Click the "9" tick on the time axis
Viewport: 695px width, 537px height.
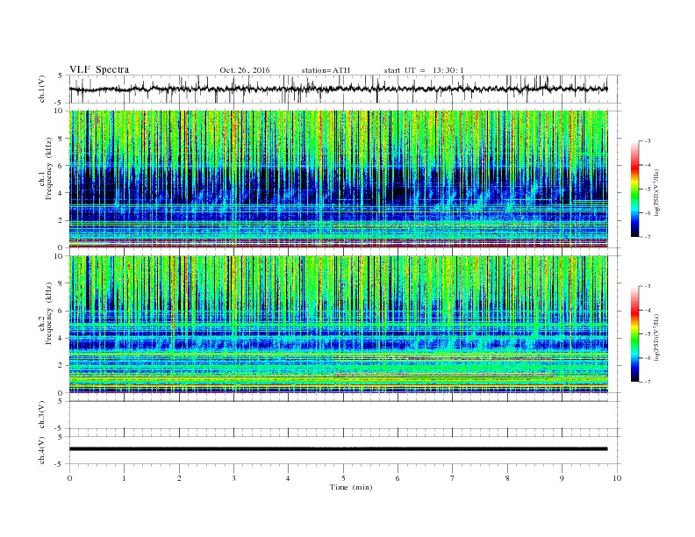coord(562,478)
